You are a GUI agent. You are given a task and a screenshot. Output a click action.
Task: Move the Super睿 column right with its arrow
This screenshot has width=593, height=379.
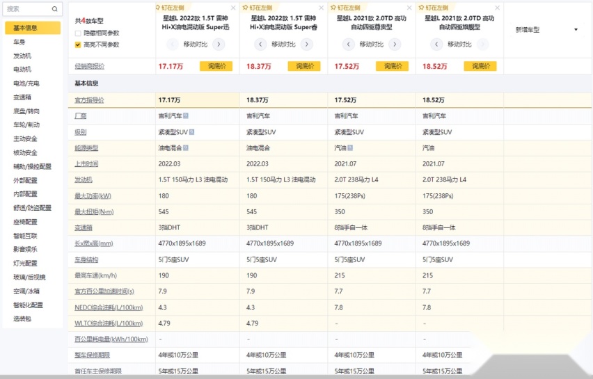307,45
